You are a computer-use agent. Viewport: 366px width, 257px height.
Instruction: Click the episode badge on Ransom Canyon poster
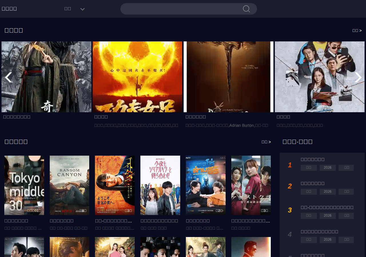coord(83,211)
